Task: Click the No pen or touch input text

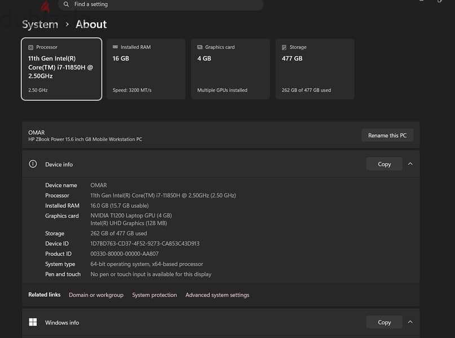Action: click(x=151, y=274)
